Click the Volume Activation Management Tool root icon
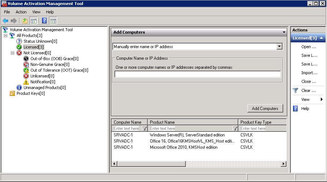The width and height of the screenshot is (327, 182). click(x=5, y=30)
